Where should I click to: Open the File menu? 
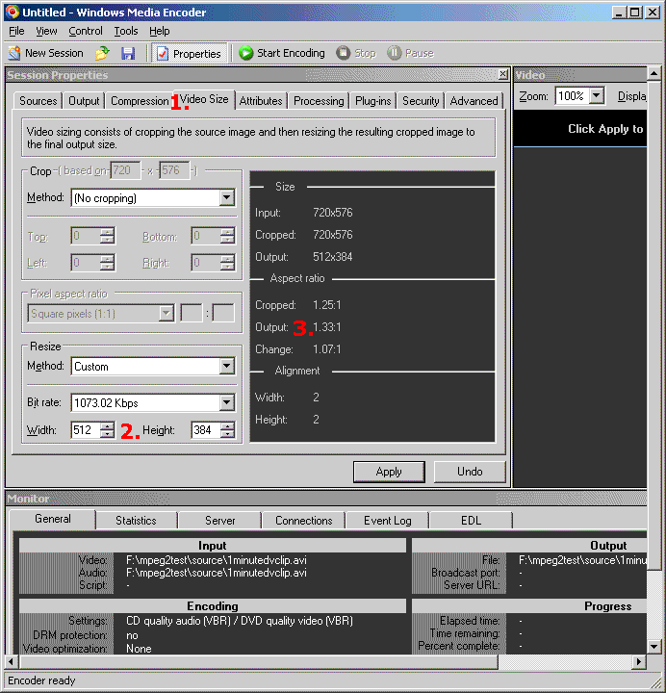point(16,31)
